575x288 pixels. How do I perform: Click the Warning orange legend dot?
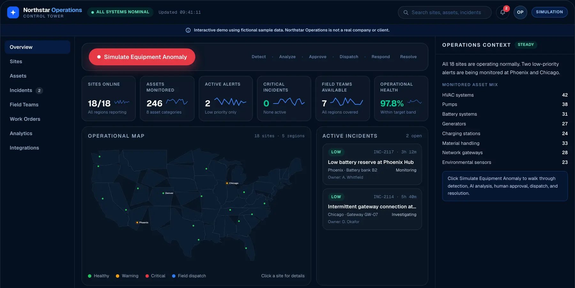coord(118,276)
